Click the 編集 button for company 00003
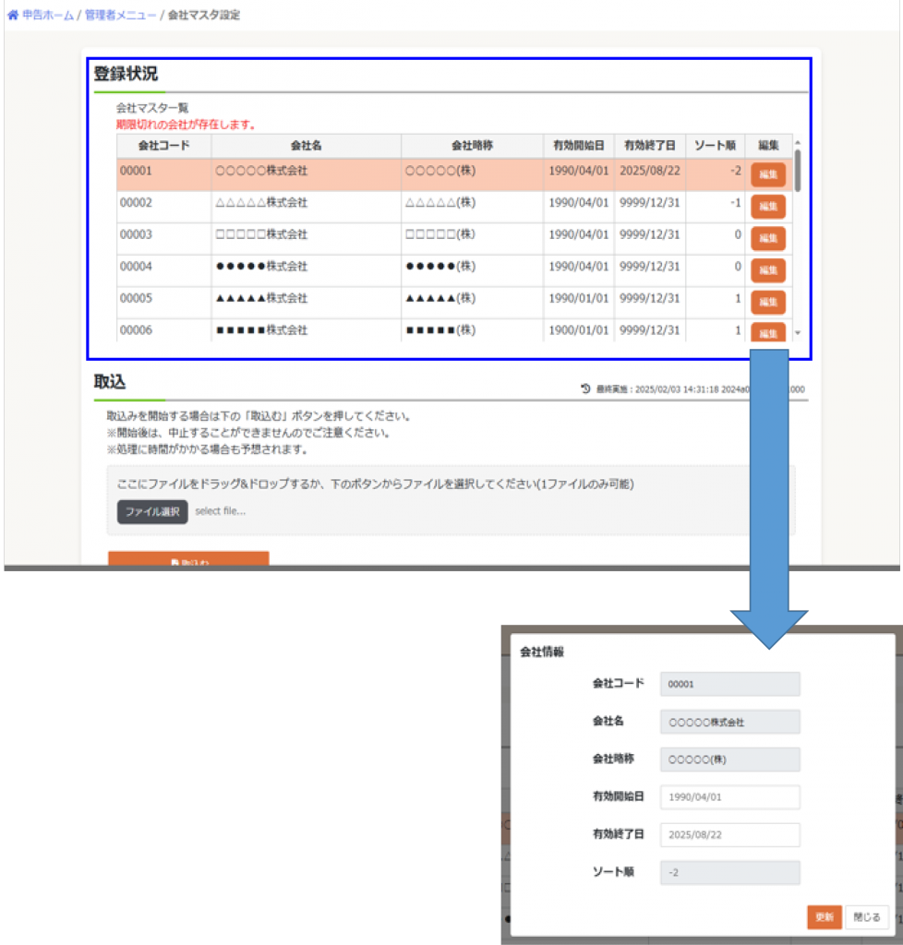 (x=768, y=239)
